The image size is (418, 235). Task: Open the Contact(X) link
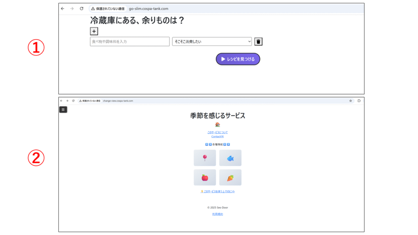pyautogui.click(x=218, y=136)
